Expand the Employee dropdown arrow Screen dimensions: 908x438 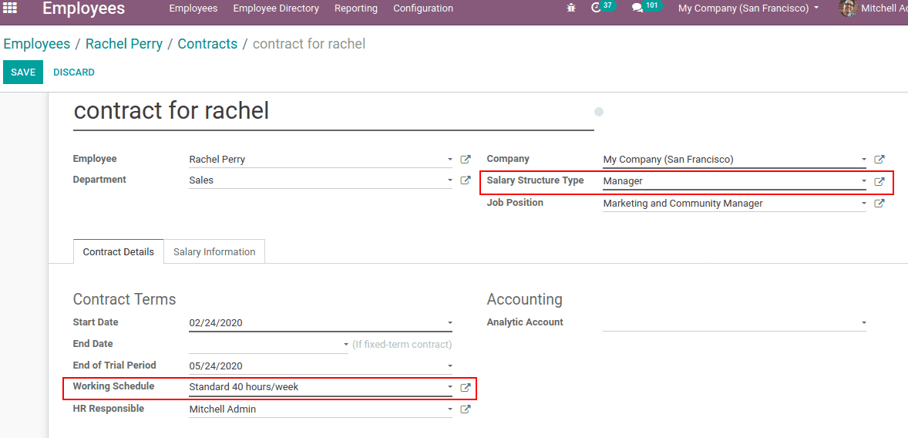pos(450,160)
